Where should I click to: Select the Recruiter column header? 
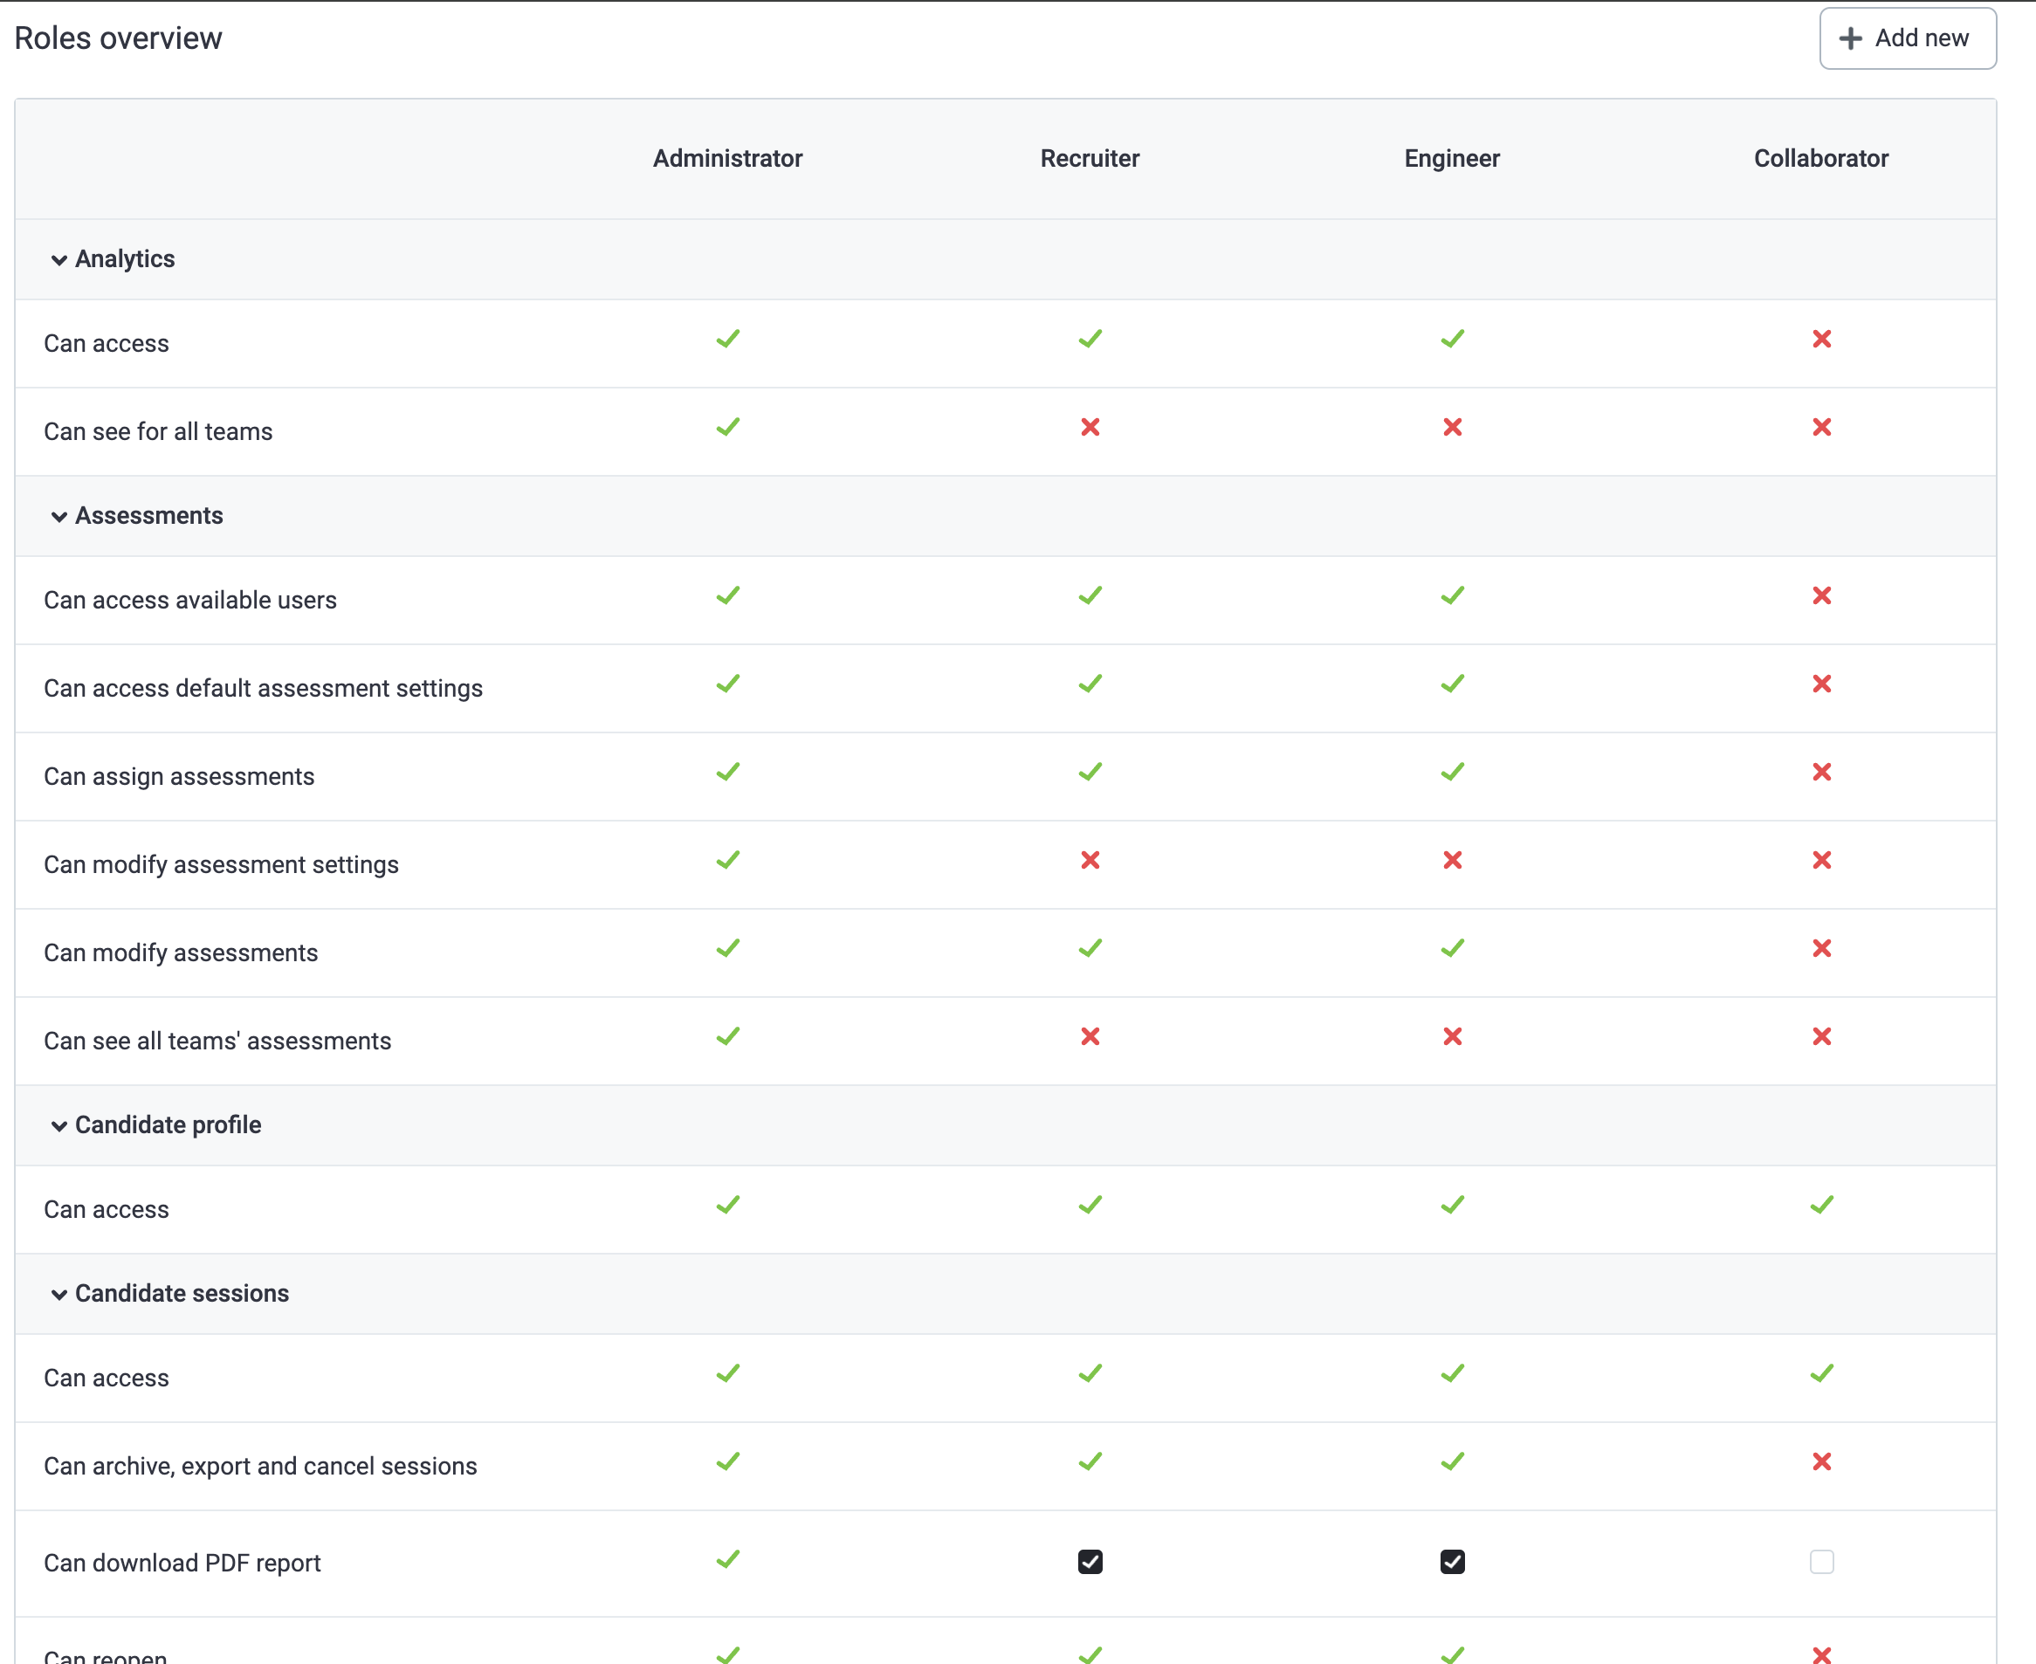1089,158
